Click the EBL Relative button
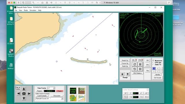 (x=138, y=73)
